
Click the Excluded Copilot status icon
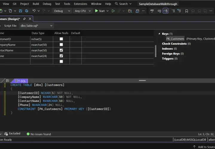(x=6, y=134)
